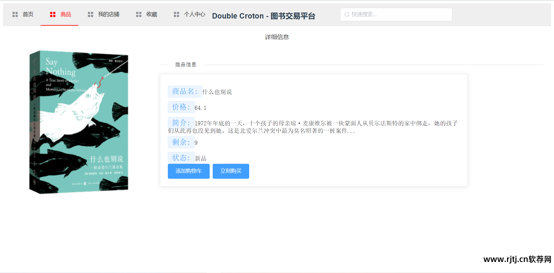Go to 我的店铺 menu item
This screenshot has width=554, height=273.
(103, 14)
